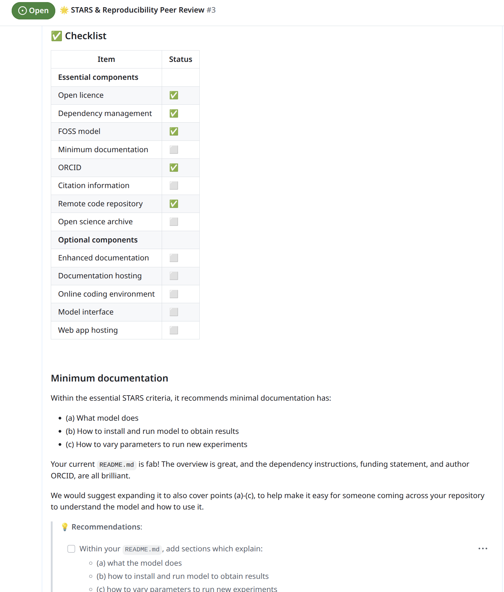The height and width of the screenshot is (592, 504).
Task: Click the green check icon for Open licence
Action: [174, 95]
